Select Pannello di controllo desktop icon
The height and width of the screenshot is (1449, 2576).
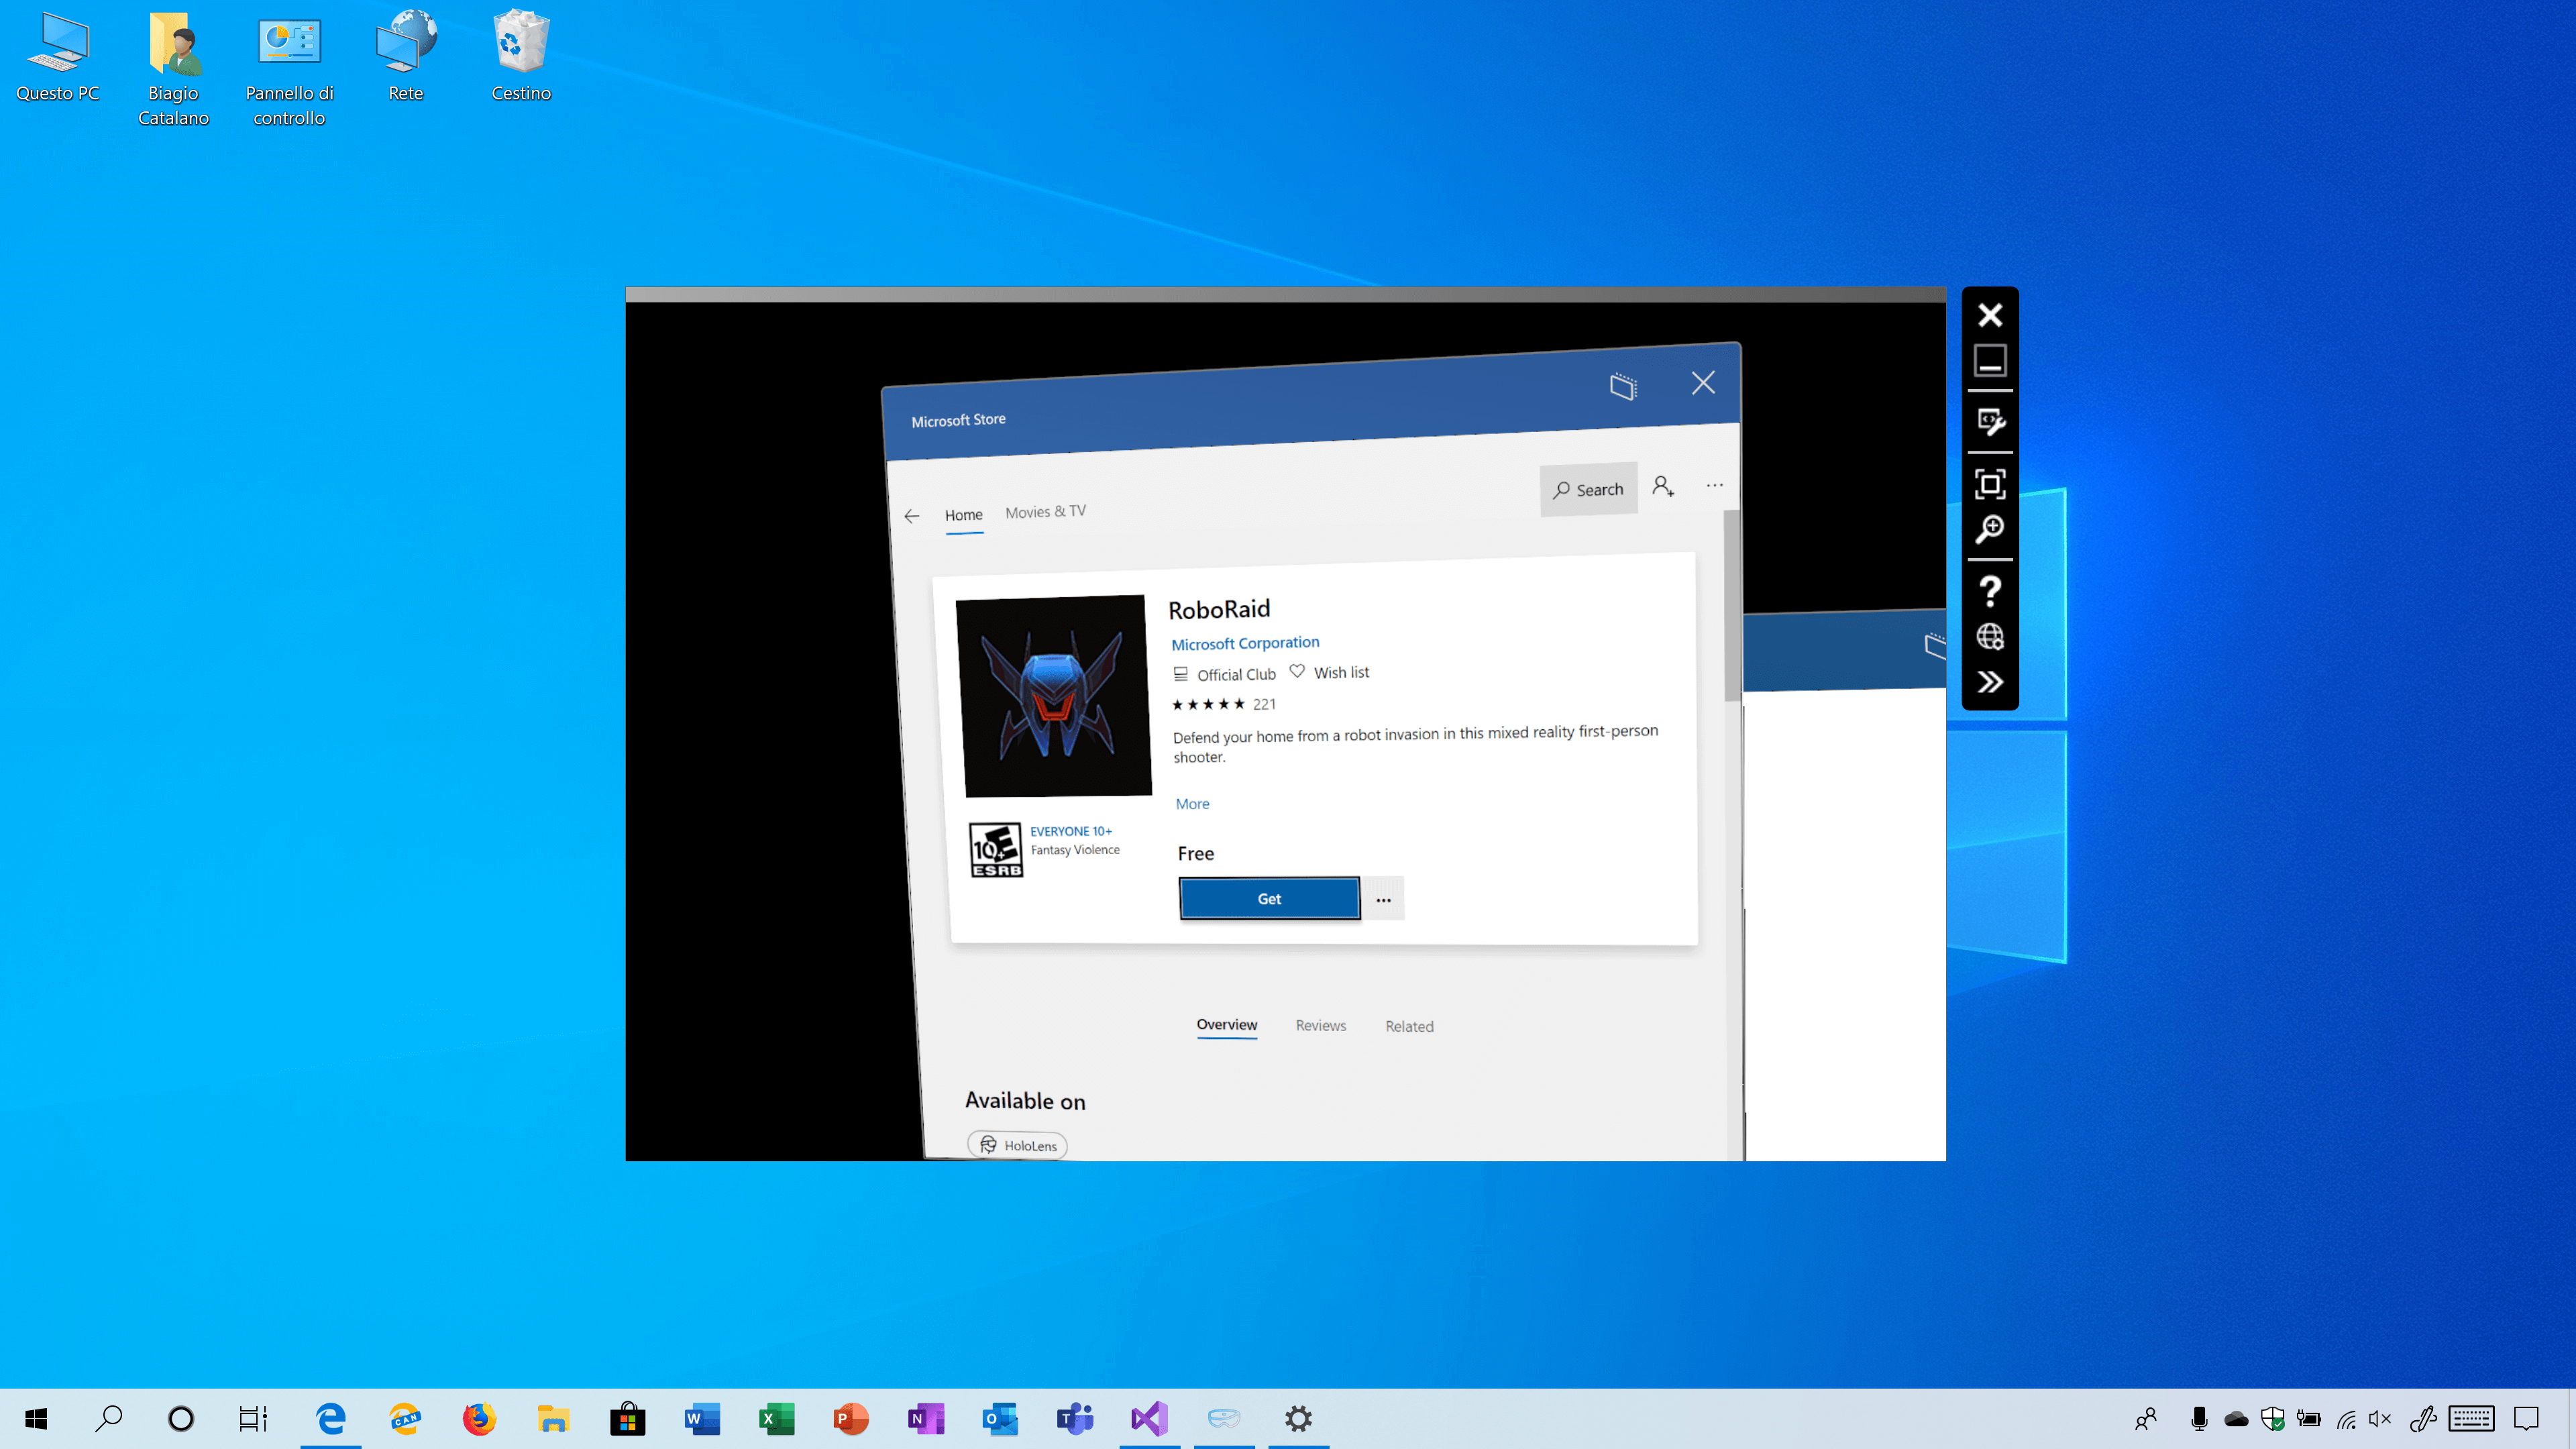tap(289, 69)
